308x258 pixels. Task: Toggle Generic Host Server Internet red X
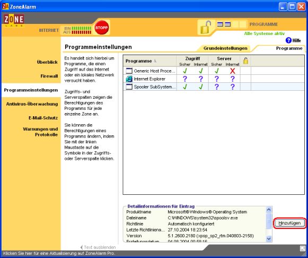[x=232, y=71]
